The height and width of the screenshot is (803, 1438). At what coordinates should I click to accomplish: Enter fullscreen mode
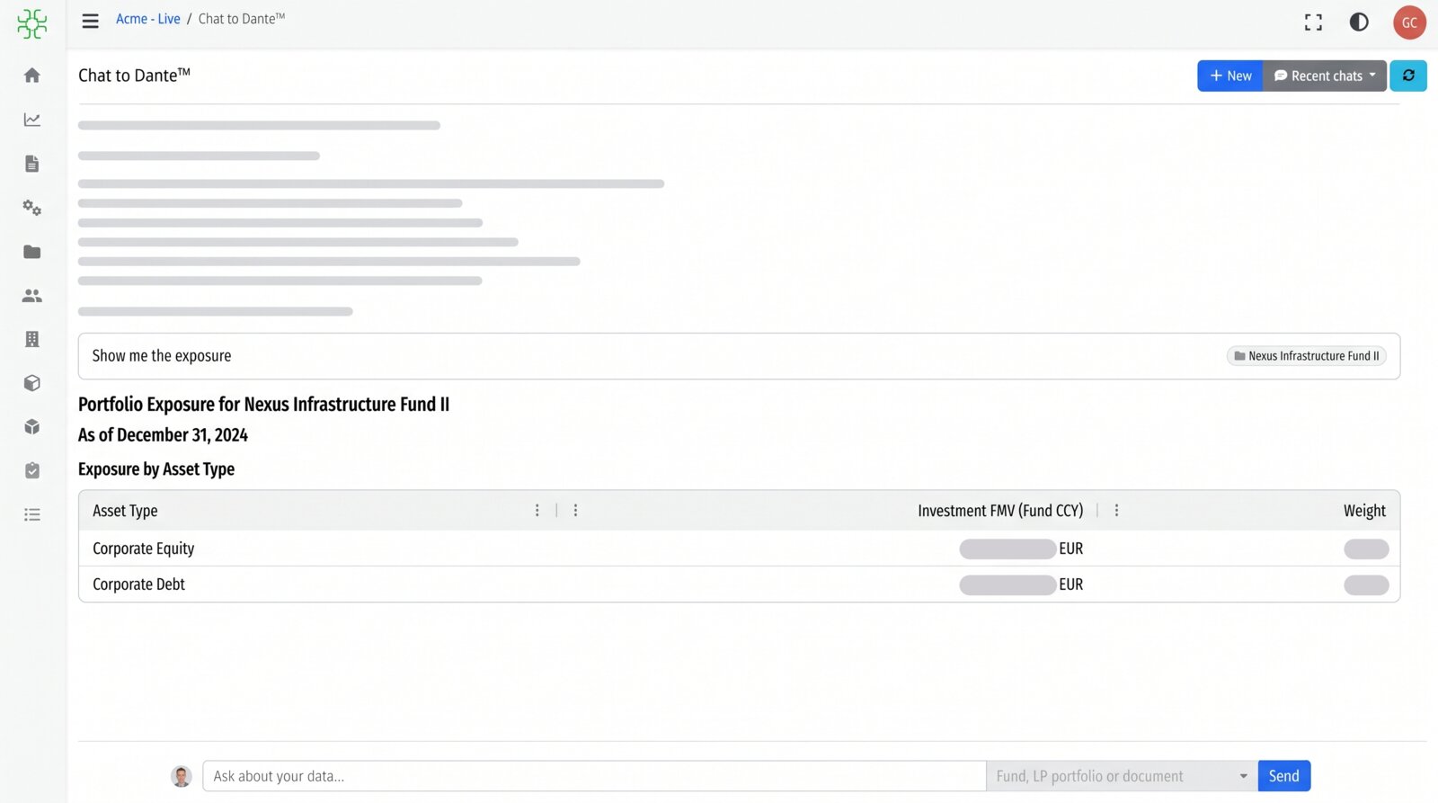tap(1313, 22)
